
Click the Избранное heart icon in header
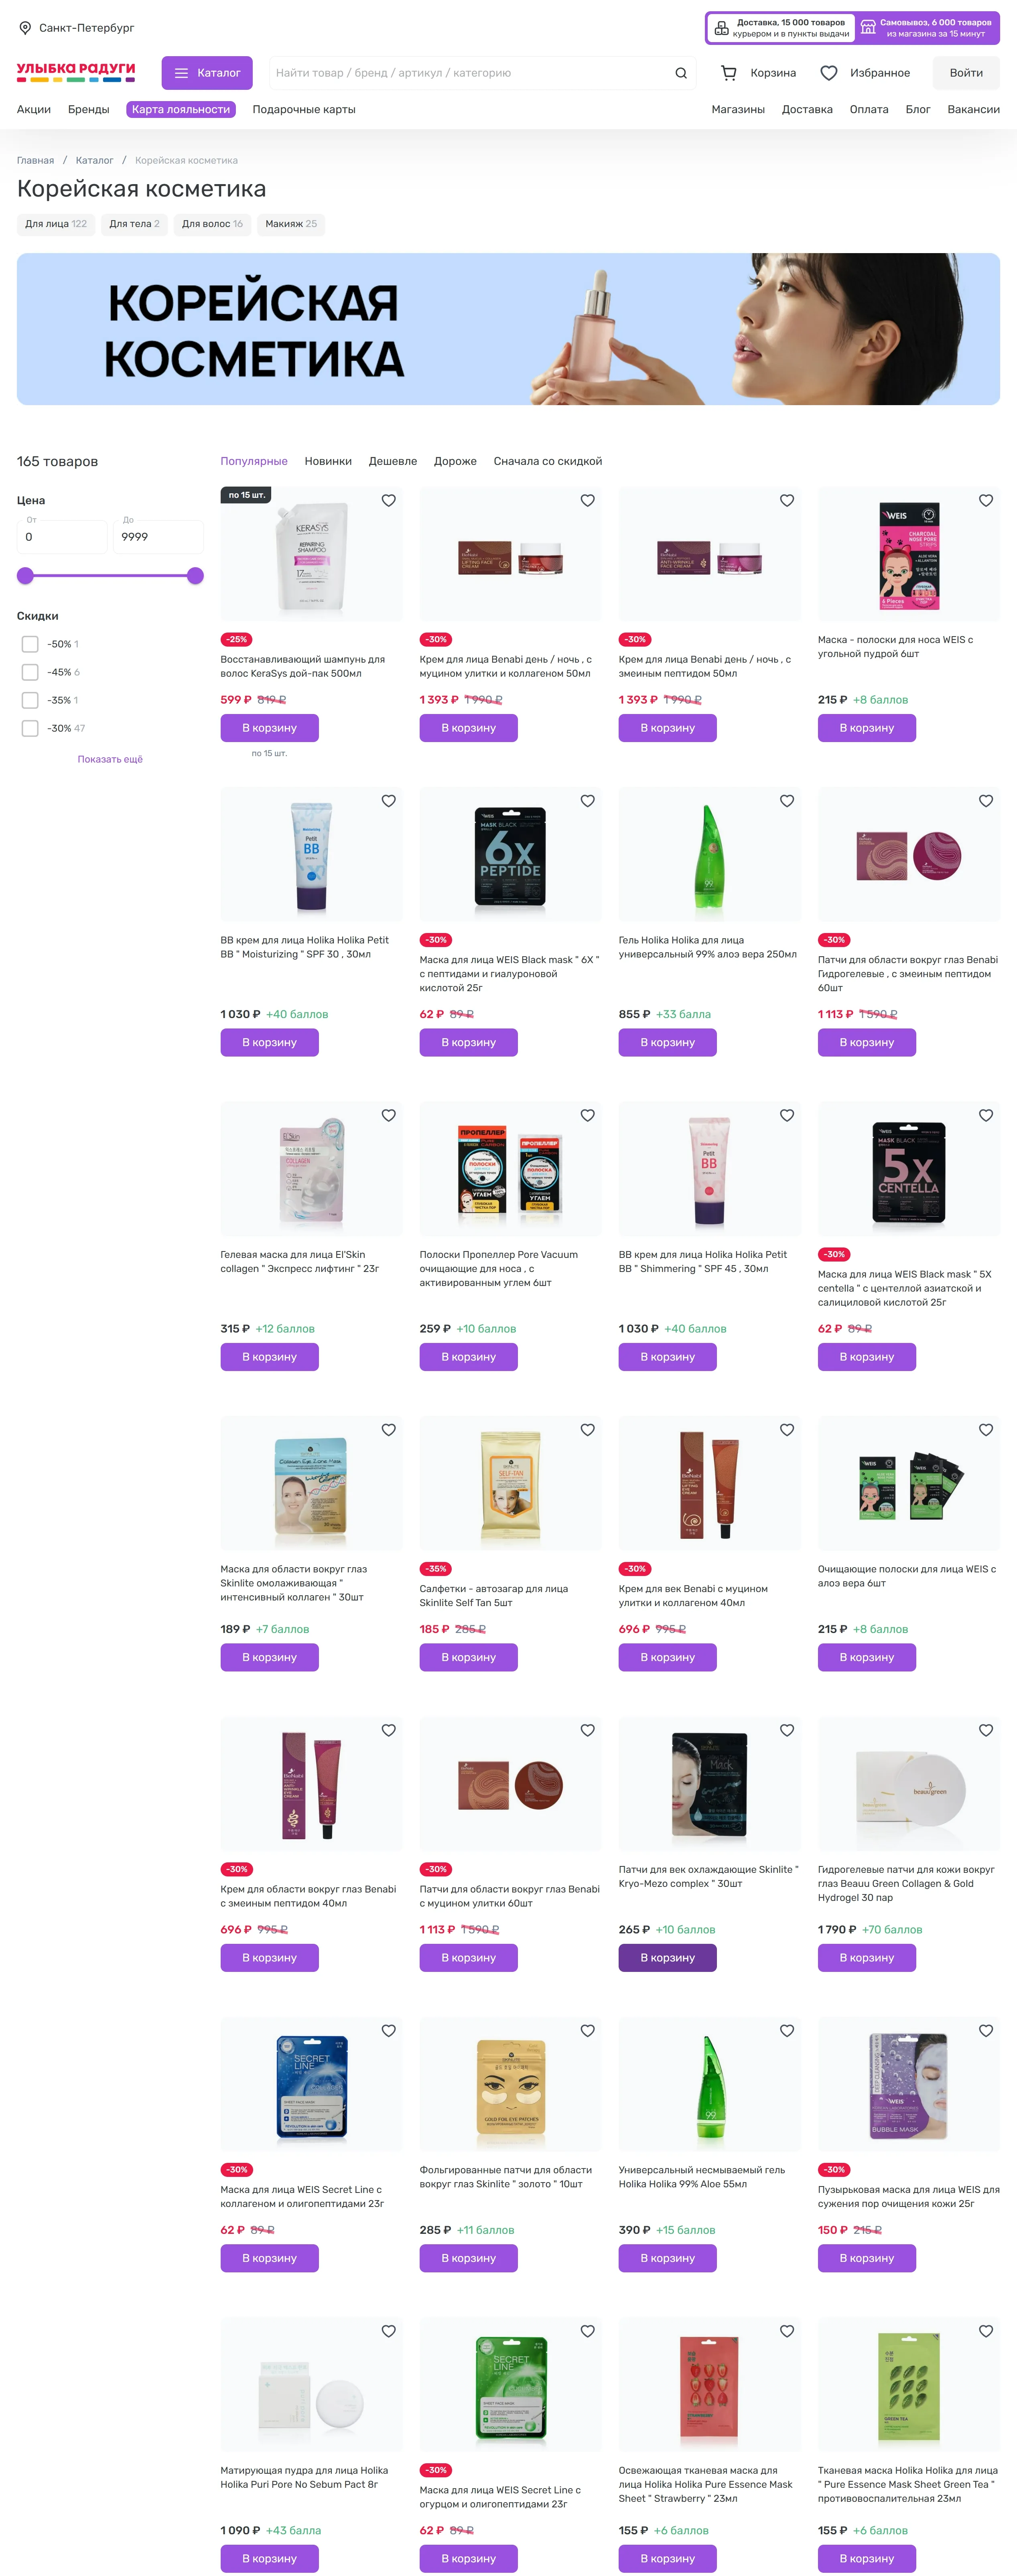pos(829,73)
